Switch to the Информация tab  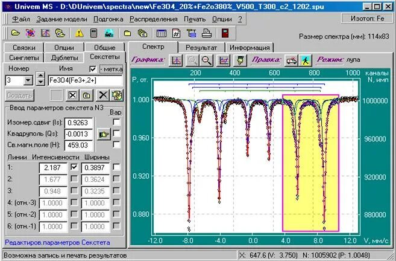pyautogui.click(x=250, y=48)
